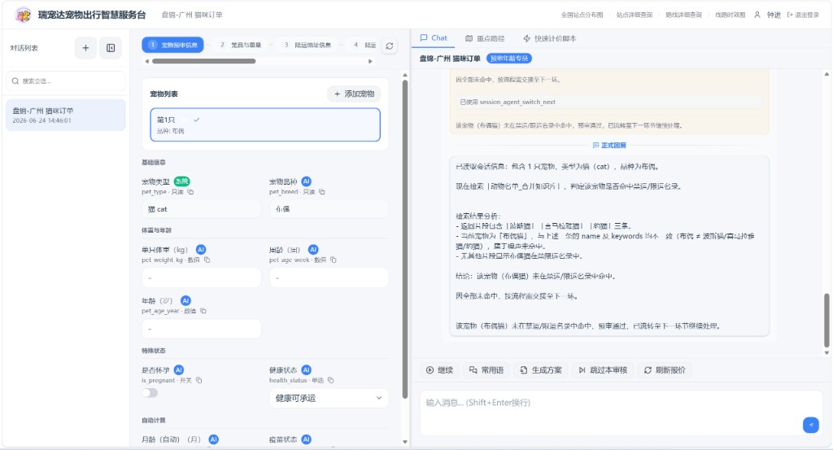
Task: Click the 刷新报价 button
Action: (x=665, y=369)
